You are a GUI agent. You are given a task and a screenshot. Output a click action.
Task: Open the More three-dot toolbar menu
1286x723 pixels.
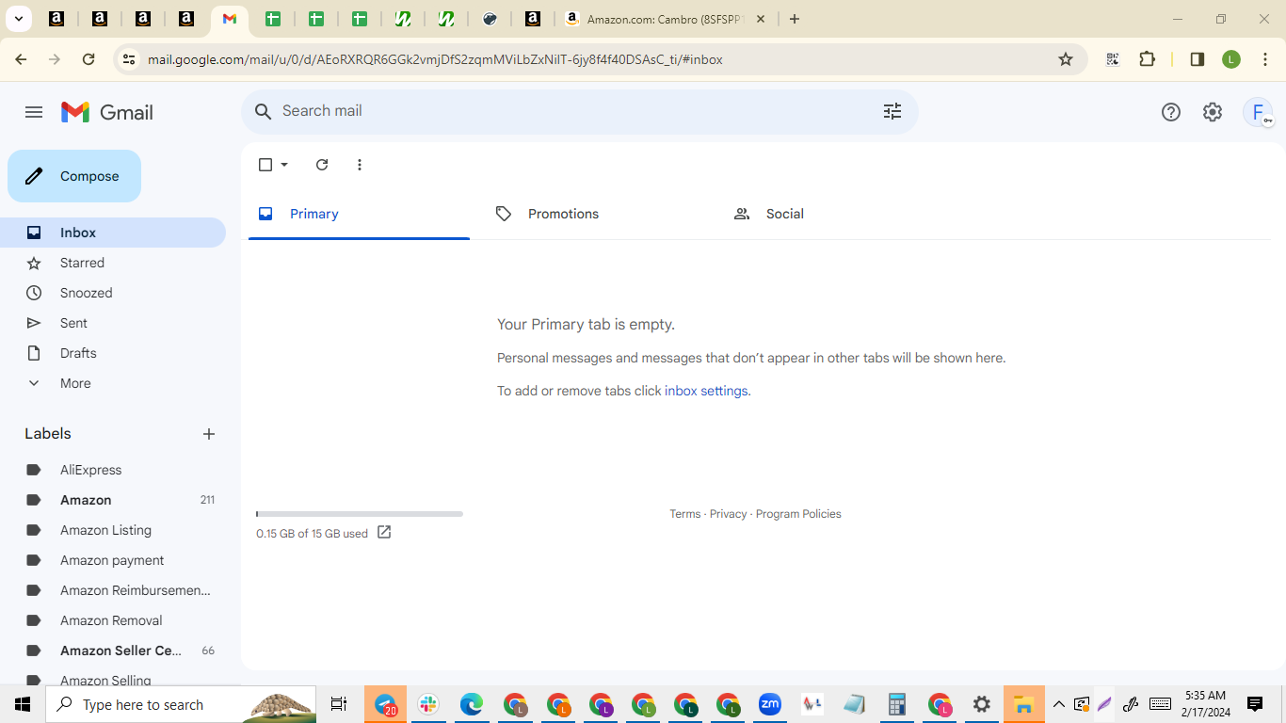coord(360,165)
